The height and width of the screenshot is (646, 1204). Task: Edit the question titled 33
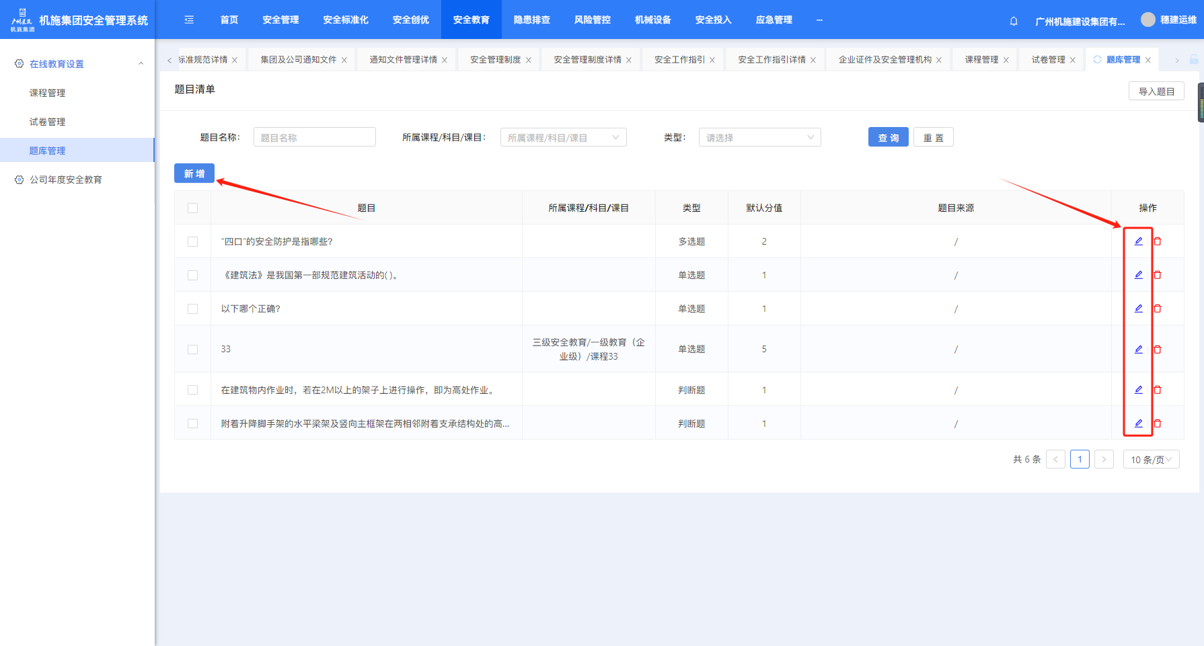pos(1138,350)
